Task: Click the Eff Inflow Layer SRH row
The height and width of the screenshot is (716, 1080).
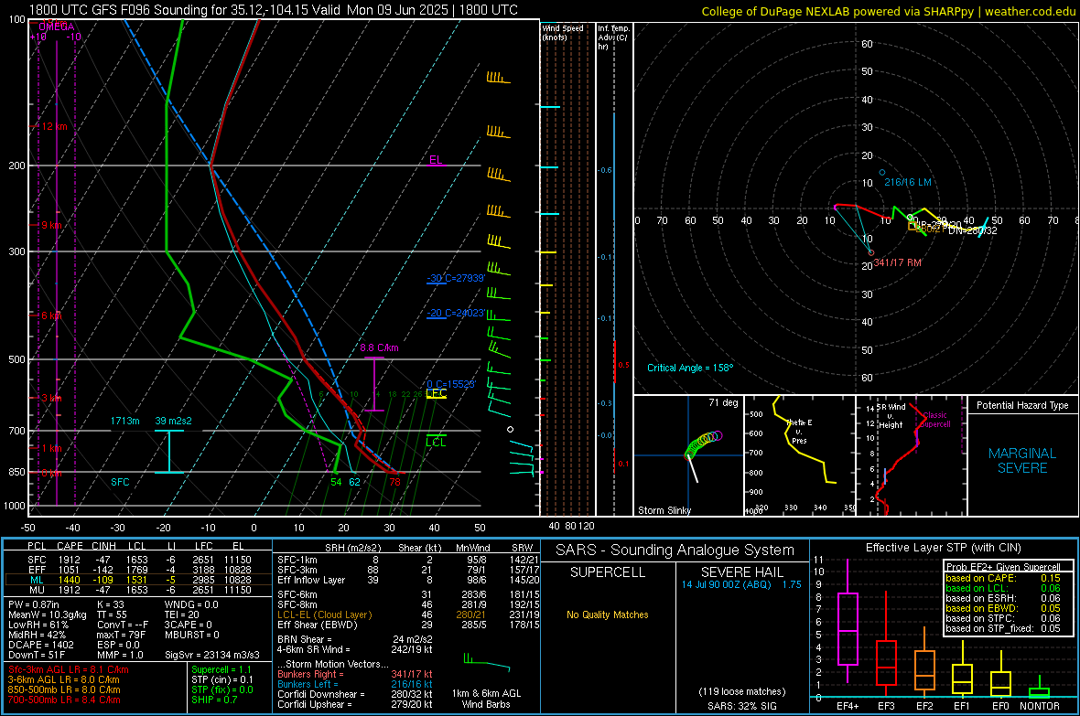Action: pyautogui.click(x=408, y=580)
